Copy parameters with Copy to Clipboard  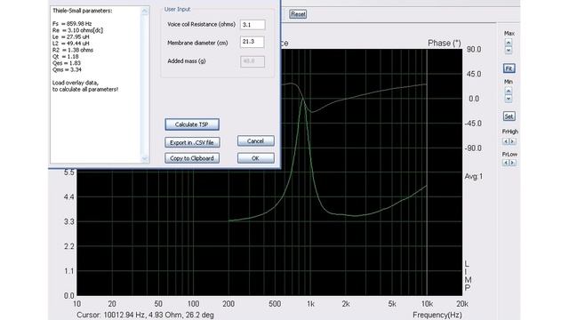click(x=192, y=158)
